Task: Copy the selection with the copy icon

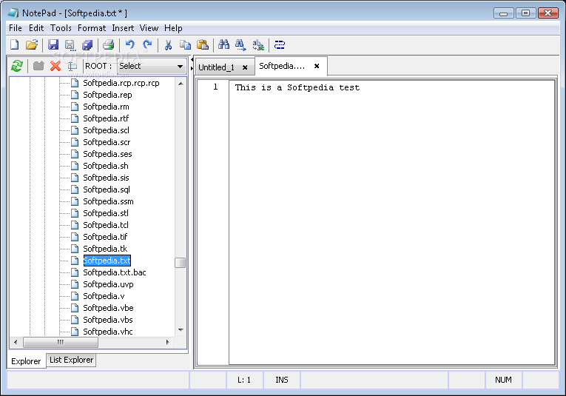Action: click(x=185, y=44)
